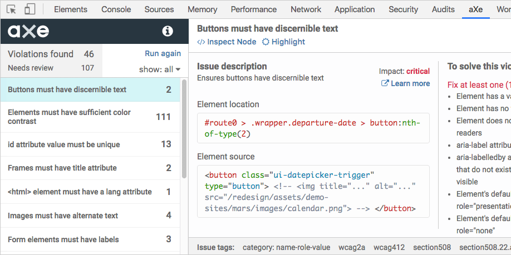Select Violations found 46 summary
Viewport: 511px width, 255px height.
(51, 54)
